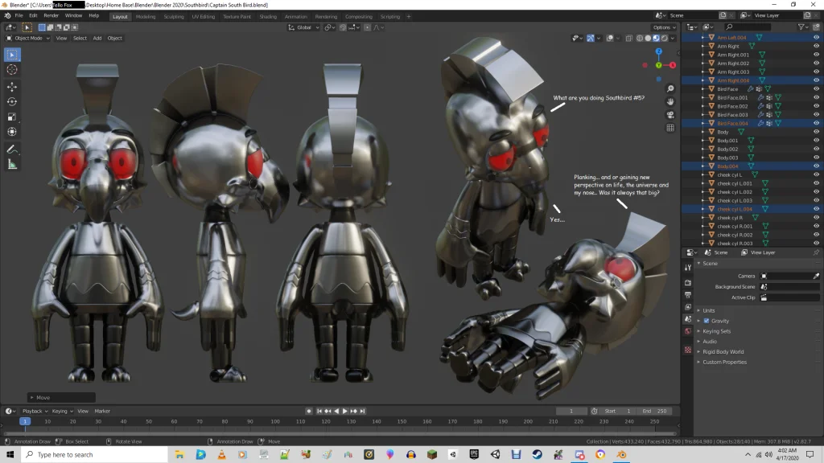Hide Arm Left.004 using its eye icon
This screenshot has width=824, height=463.
pos(816,37)
